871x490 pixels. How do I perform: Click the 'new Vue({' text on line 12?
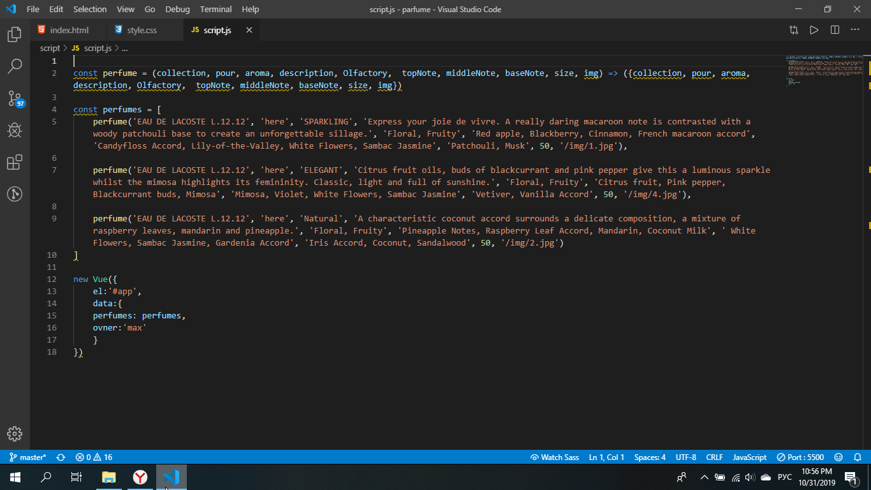96,279
